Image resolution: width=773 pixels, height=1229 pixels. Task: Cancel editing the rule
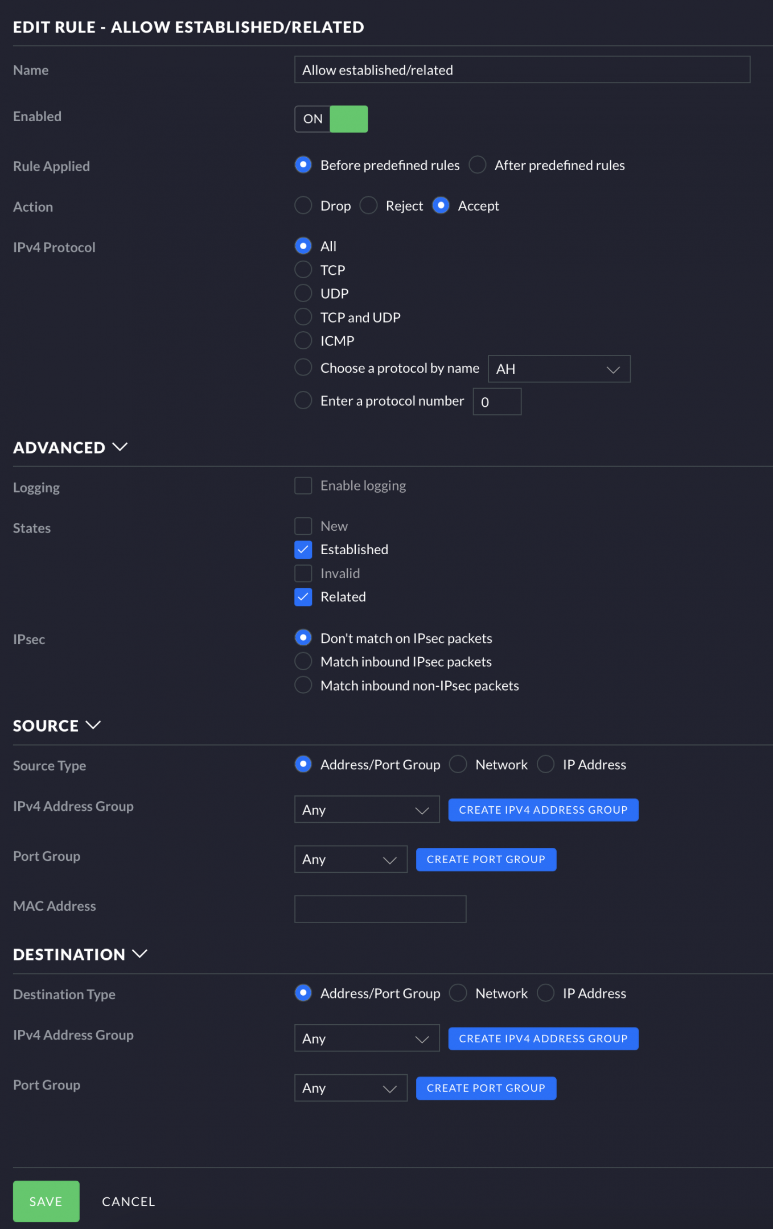128,1201
